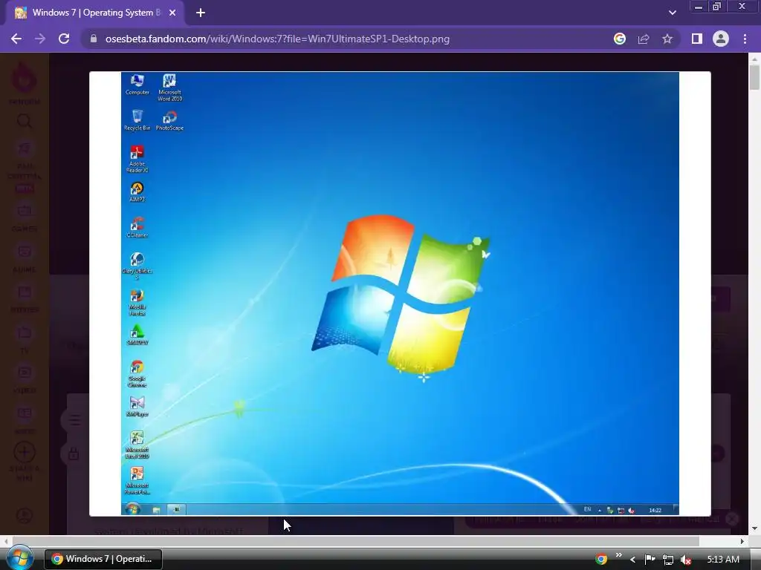Screen dimensions: 761x570
Task: Open the Windows Start orb
Action: pyautogui.click(x=19, y=558)
